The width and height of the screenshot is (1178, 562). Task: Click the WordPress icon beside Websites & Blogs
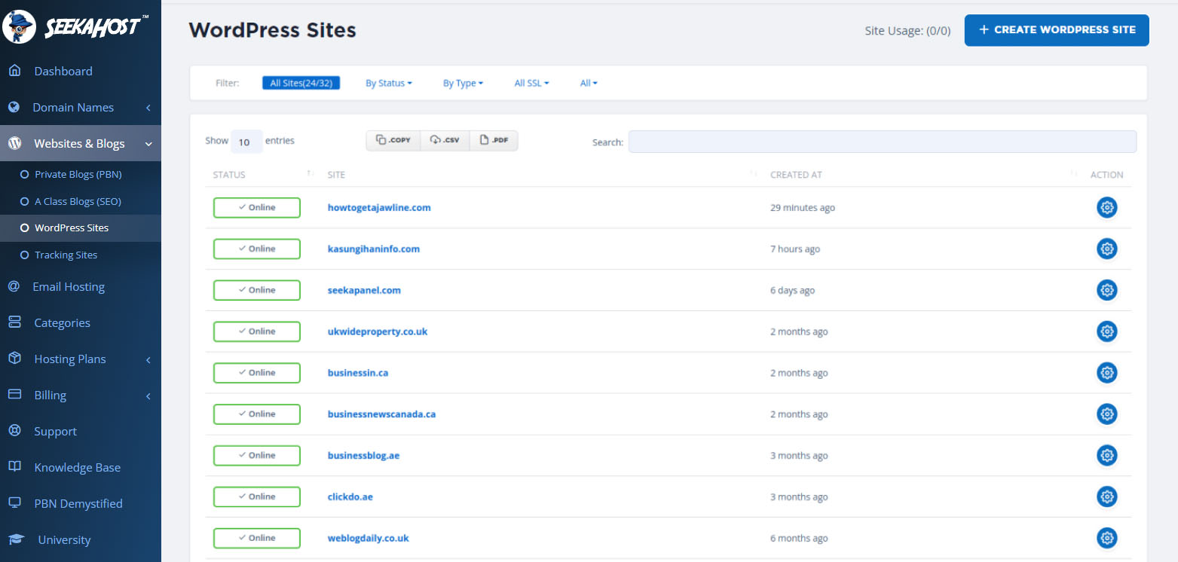point(14,143)
